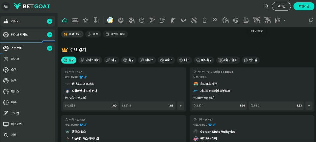Filter featured games by 배구

point(184,60)
